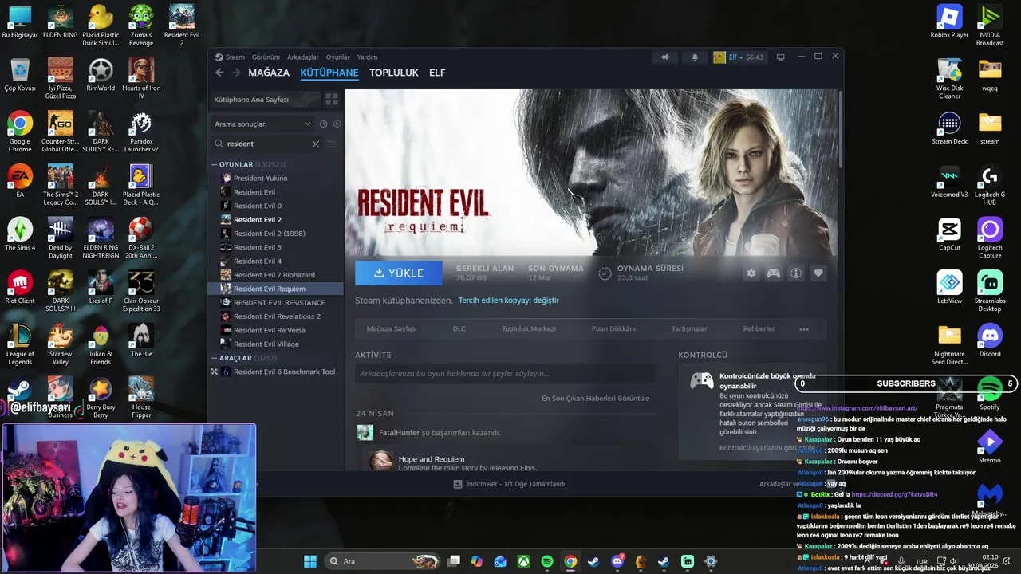
Task: Open the Steam menu
Action: [230, 57]
